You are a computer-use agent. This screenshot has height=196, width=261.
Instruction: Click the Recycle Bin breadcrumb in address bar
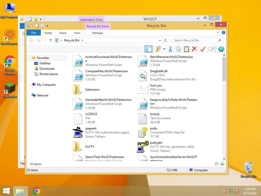72,40
